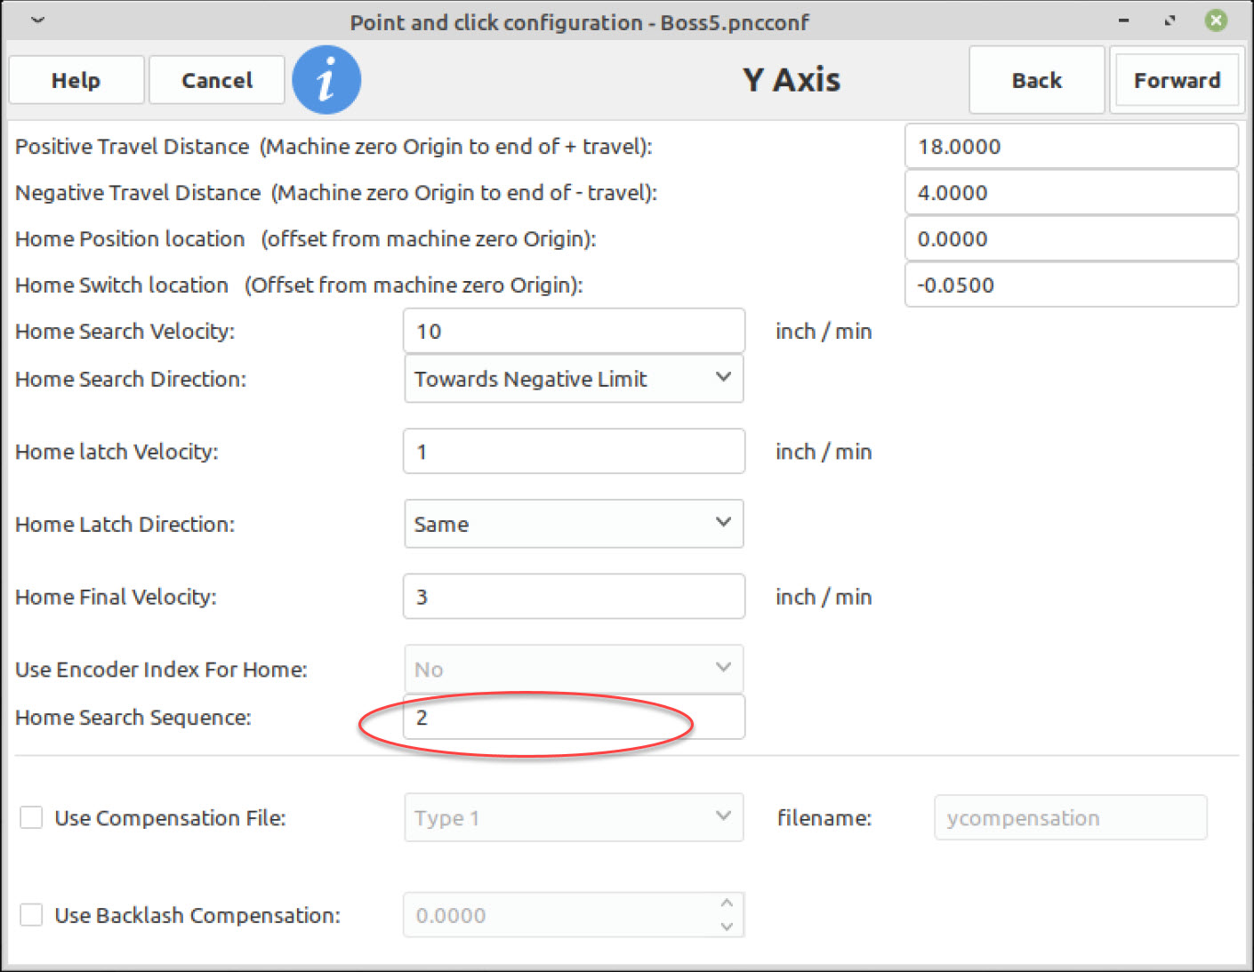This screenshot has width=1254, height=972.
Task: Click Home Position location field
Action: click(x=1072, y=238)
